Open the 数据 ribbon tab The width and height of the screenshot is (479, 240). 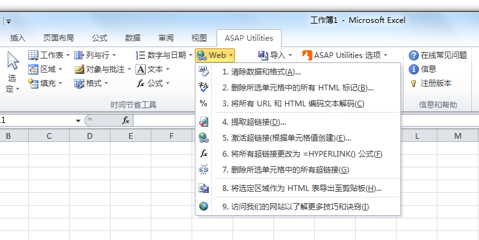pyautogui.click(x=133, y=38)
